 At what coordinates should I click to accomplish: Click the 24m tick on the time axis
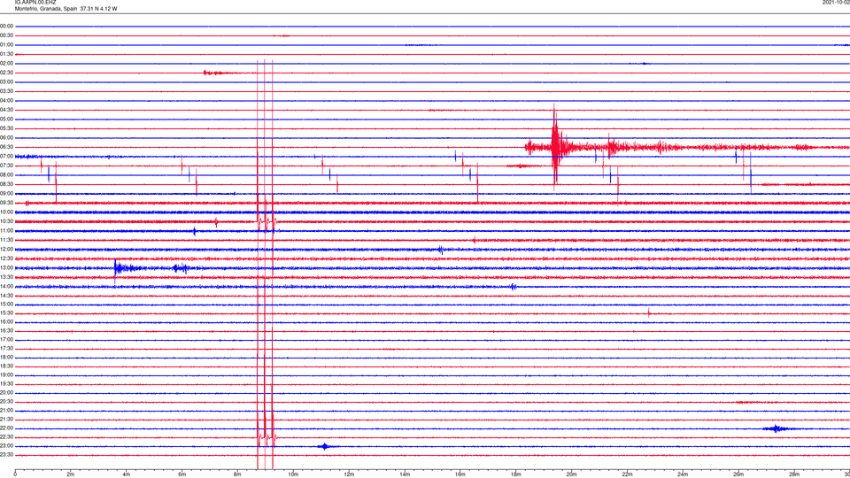coord(683,474)
